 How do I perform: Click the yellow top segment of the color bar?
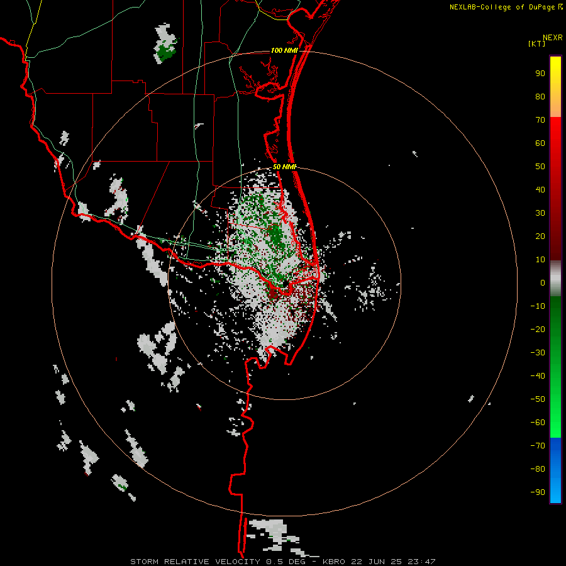[x=555, y=87]
